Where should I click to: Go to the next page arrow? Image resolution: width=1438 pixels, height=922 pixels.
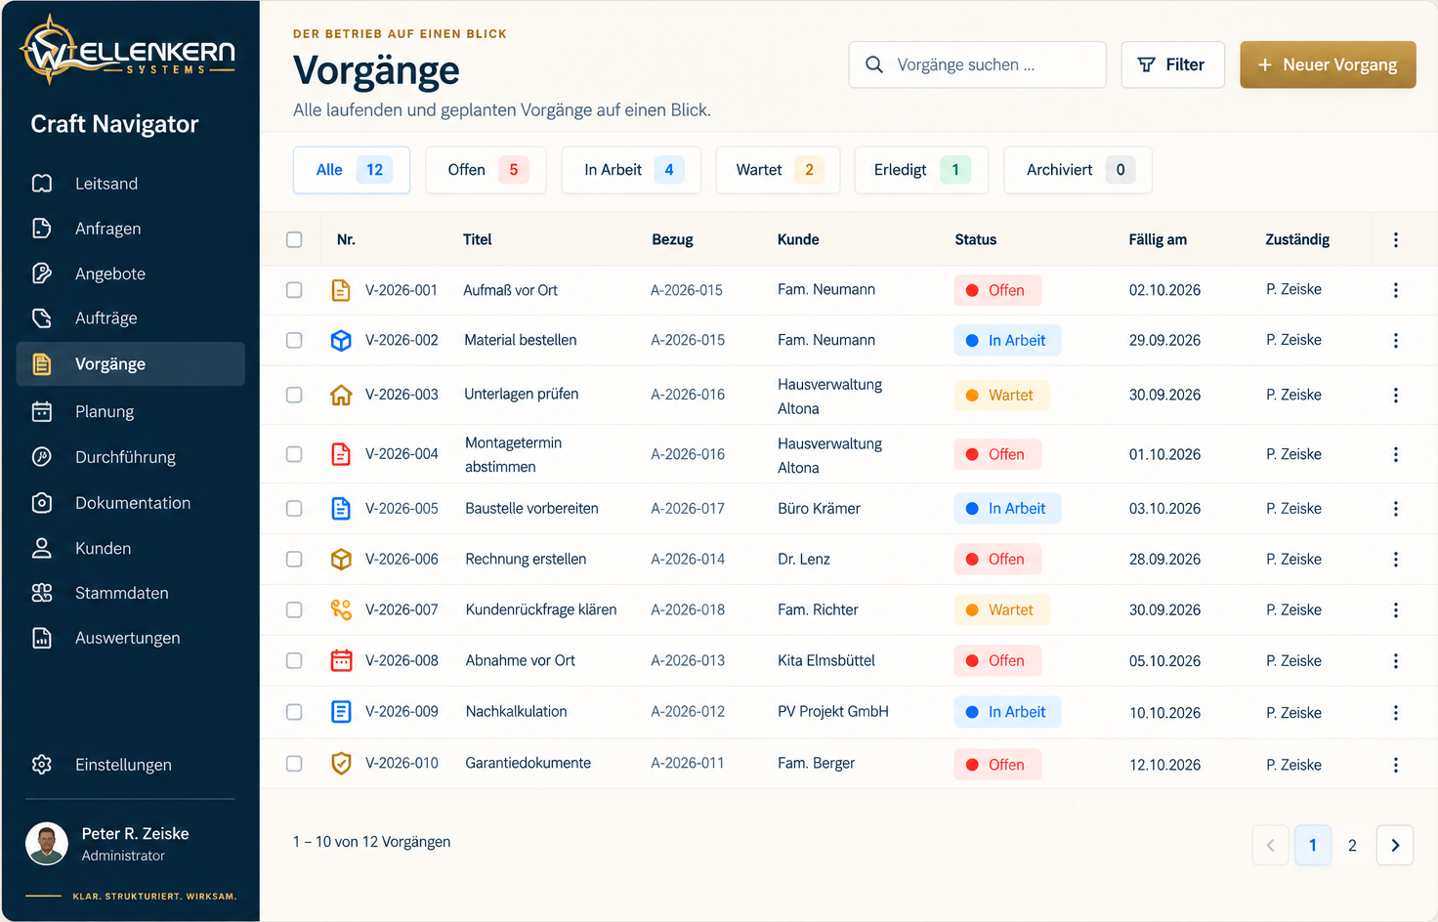coord(1395,845)
